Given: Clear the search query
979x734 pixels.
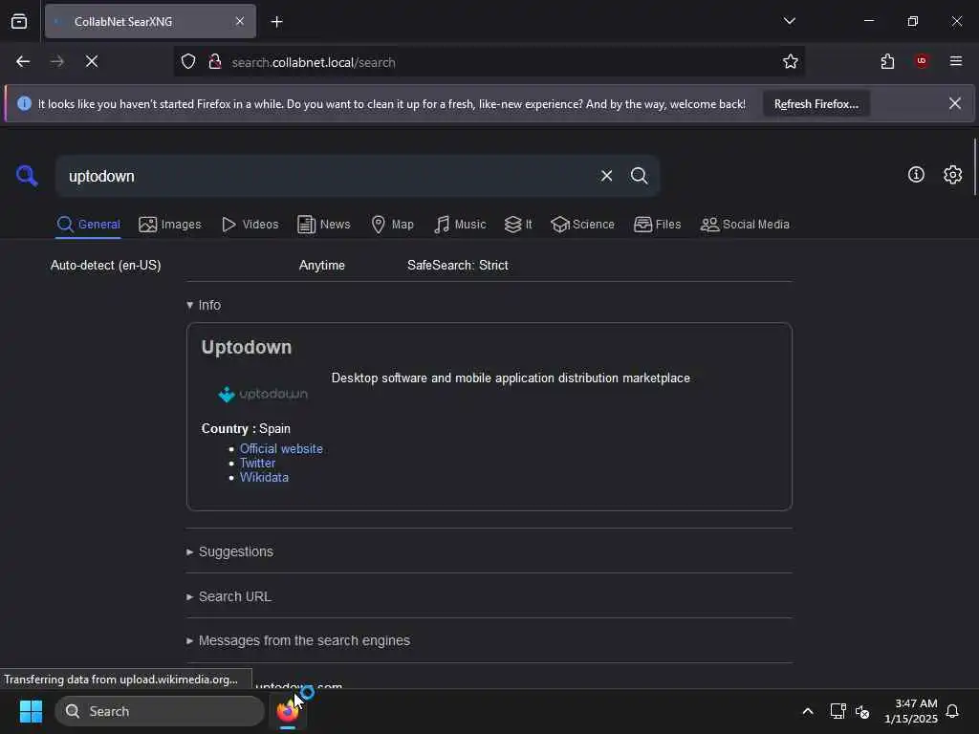Looking at the screenshot, I should (606, 176).
